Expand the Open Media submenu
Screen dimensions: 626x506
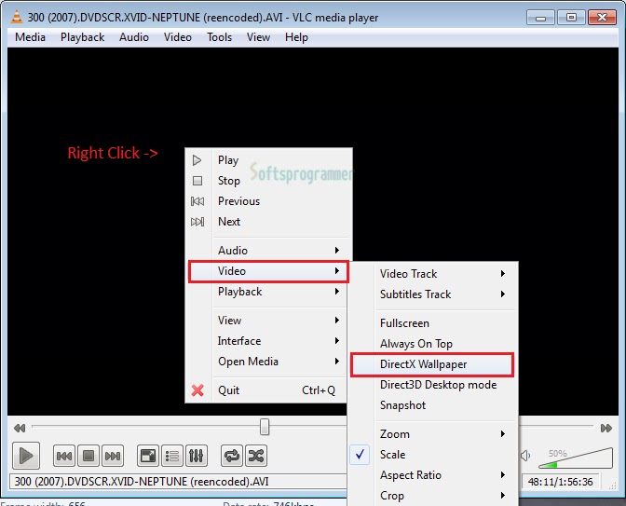pos(267,362)
